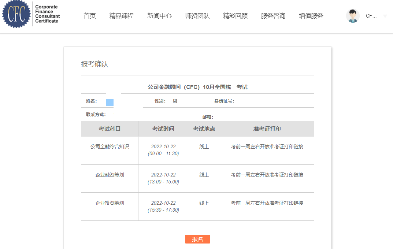
Task: Open the 师资团队 menu item
Action: (x=197, y=16)
